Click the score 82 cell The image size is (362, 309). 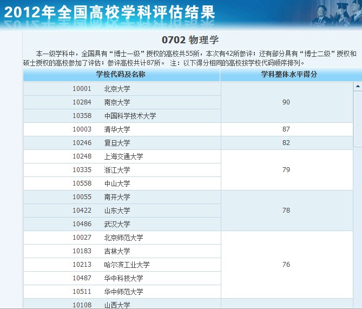(286, 143)
